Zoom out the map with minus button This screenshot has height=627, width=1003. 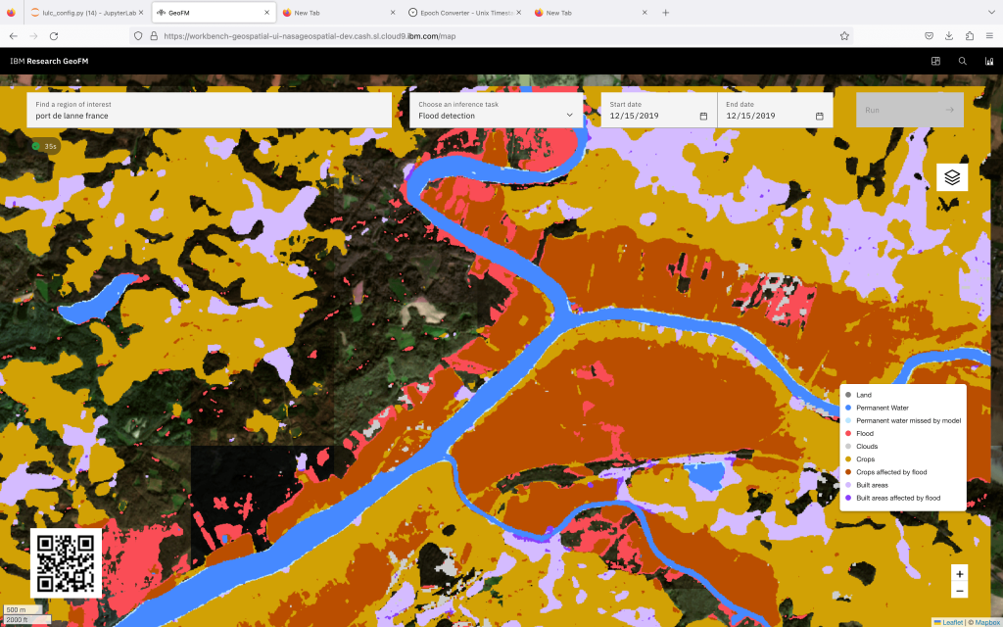click(x=959, y=591)
